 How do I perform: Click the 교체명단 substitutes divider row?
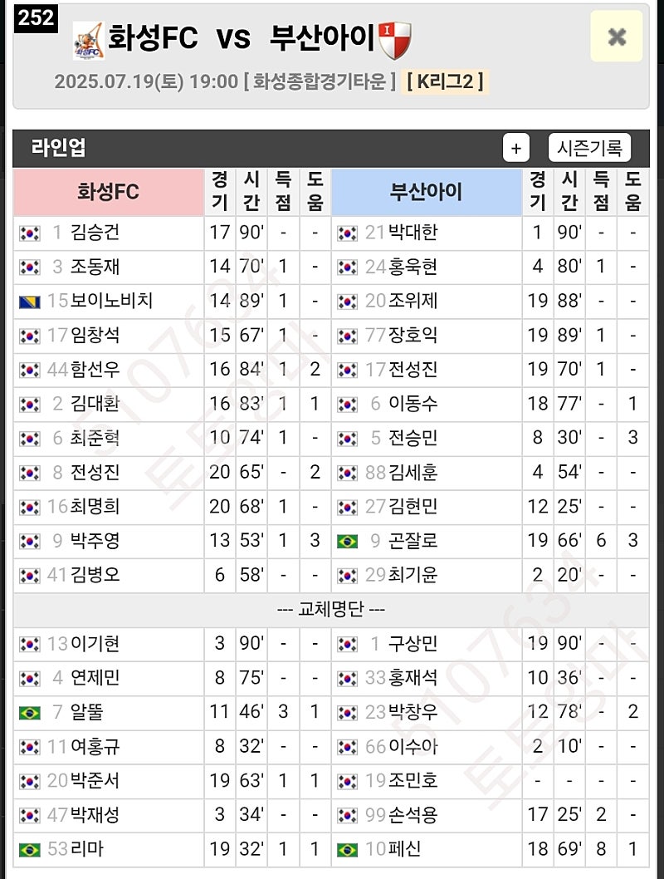pos(331,609)
